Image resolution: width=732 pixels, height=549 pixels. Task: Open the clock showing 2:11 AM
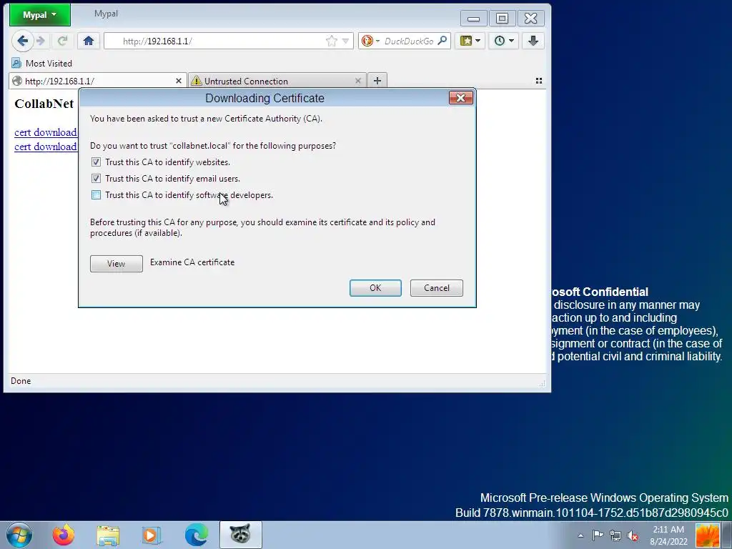click(668, 535)
